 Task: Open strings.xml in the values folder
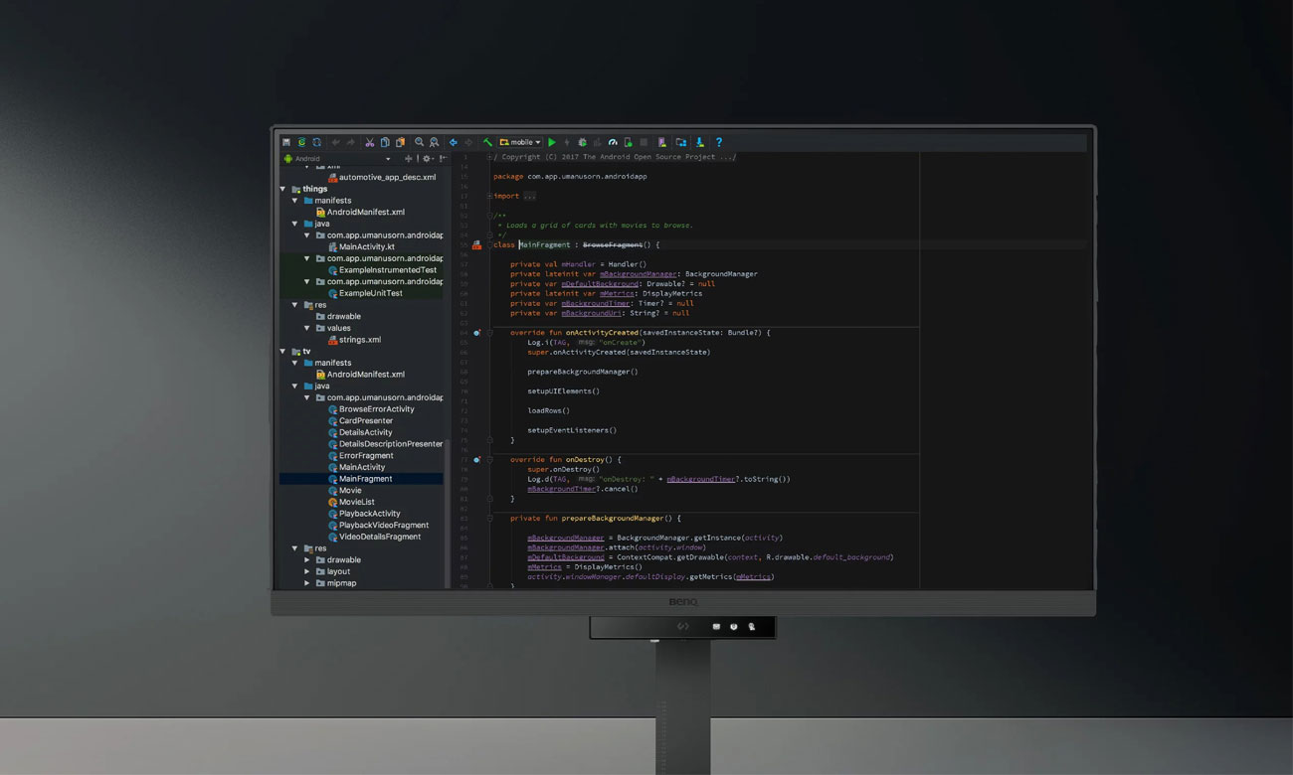[x=359, y=340]
